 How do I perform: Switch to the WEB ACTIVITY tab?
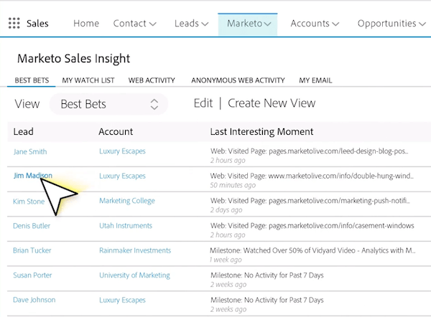point(152,80)
